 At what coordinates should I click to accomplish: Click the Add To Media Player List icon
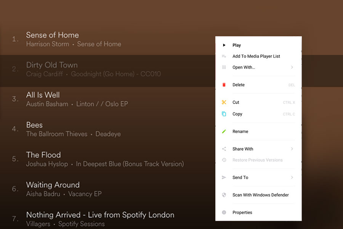point(224,56)
